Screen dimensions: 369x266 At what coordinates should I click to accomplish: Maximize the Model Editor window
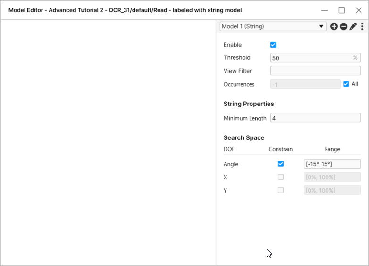pos(342,10)
